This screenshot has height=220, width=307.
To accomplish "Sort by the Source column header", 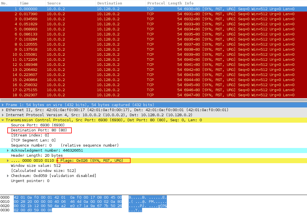I will tap(70, 3).
